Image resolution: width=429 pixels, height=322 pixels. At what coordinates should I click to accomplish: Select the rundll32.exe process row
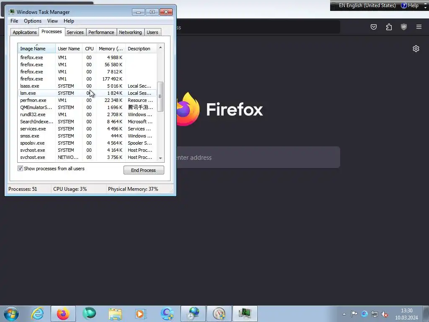pos(87,114)
